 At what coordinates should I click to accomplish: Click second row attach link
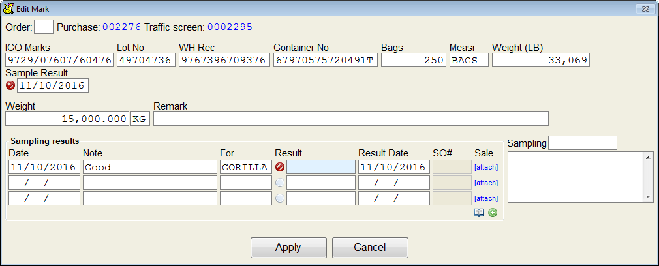click(x=486, y=183)
